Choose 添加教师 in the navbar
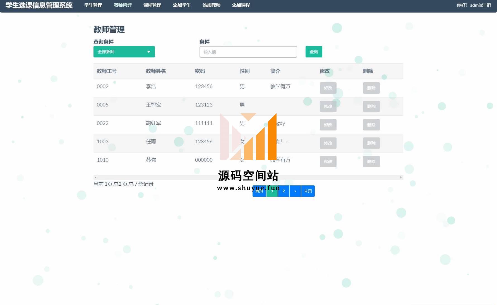 [212, 5]
